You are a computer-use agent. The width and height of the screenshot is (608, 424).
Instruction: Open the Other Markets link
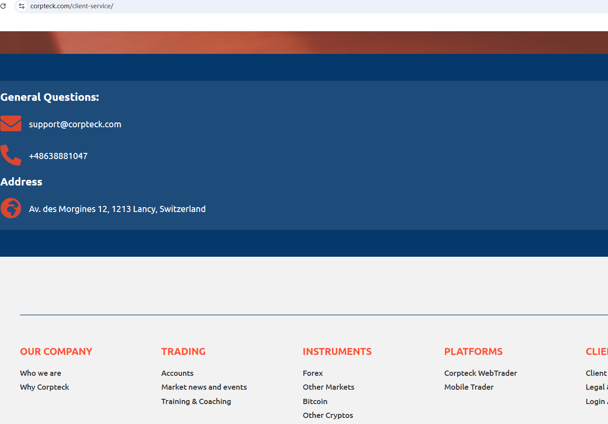coord(329,387)
